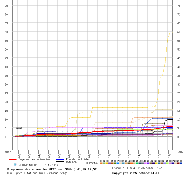Click the 'Run de contrôle' label
Image resolution: width=185 pixels, height=175 pixels.
click(x=77, y=159)
